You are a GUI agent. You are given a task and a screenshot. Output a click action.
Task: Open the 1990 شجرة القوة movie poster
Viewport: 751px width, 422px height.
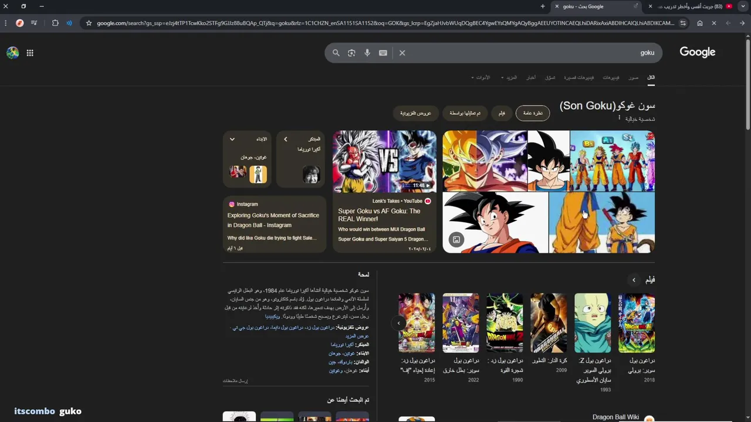505,324
